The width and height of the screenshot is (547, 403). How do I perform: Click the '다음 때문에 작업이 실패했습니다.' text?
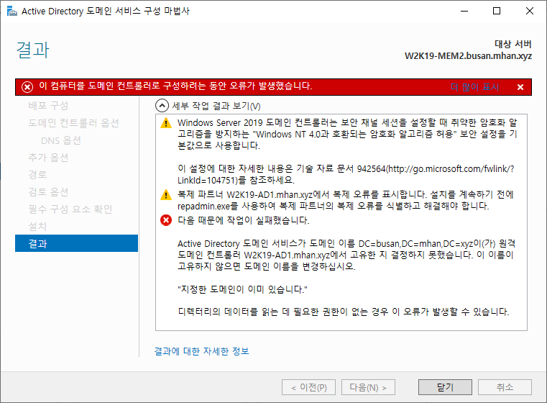point(244,220)
